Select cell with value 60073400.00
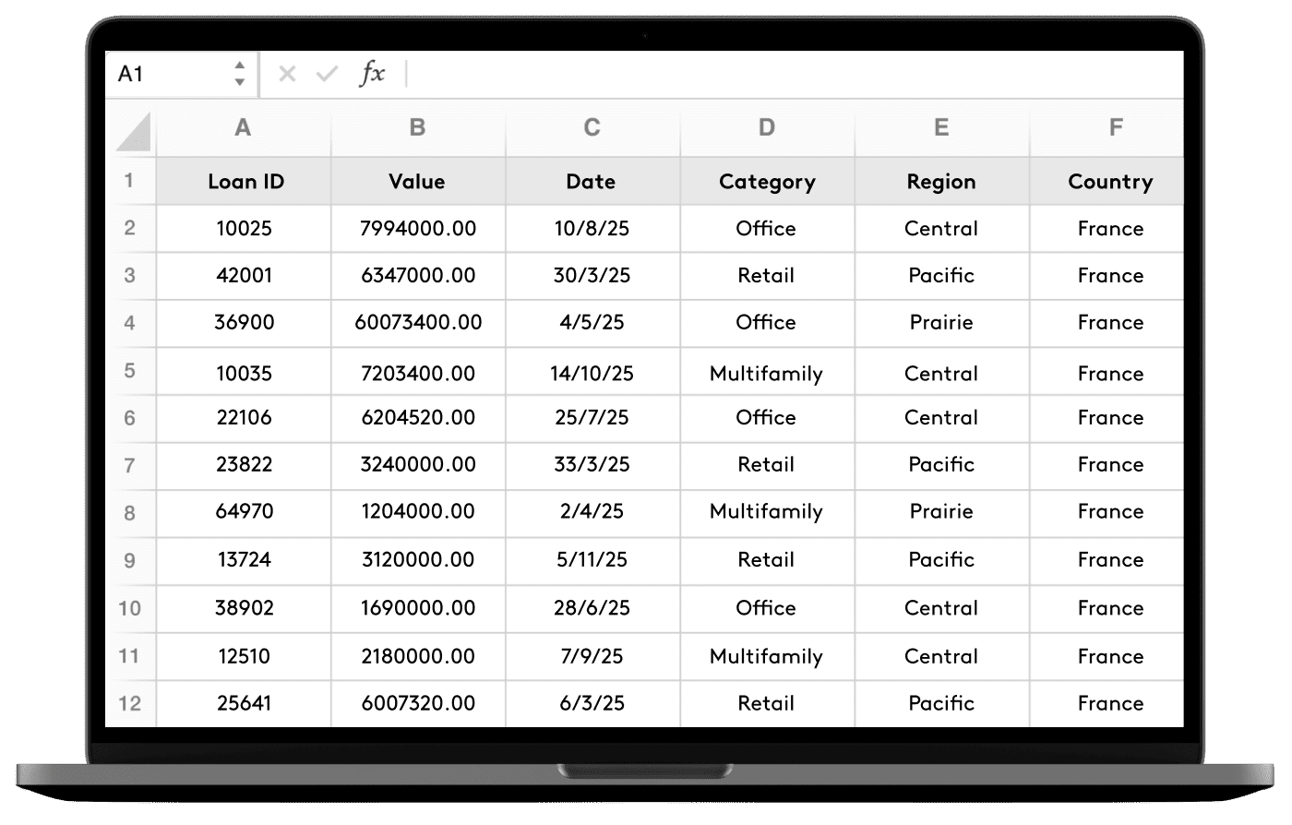This screenshot has width=1292, height=825. tap(418, 322)
